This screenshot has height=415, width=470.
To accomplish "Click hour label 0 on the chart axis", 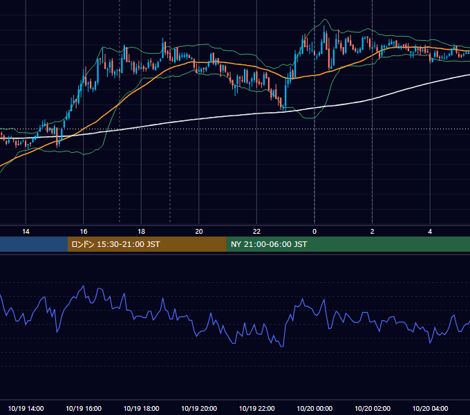I will [314, 232].
